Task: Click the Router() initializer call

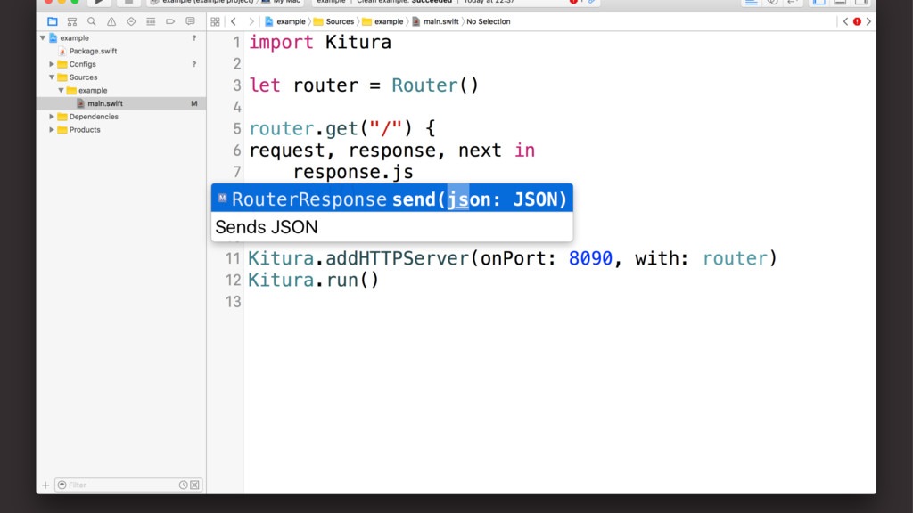Action: [435, 85]
